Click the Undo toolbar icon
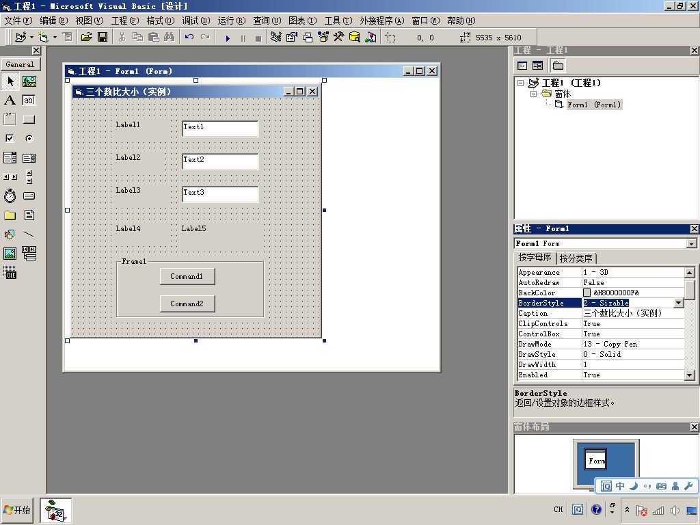 pos(189,38)
